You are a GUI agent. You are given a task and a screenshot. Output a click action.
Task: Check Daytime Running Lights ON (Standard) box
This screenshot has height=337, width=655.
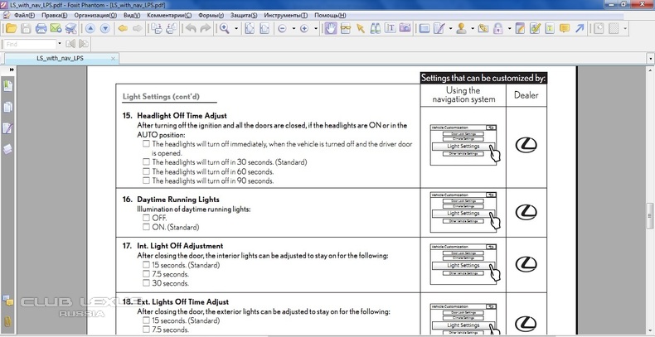click(146, 228)
